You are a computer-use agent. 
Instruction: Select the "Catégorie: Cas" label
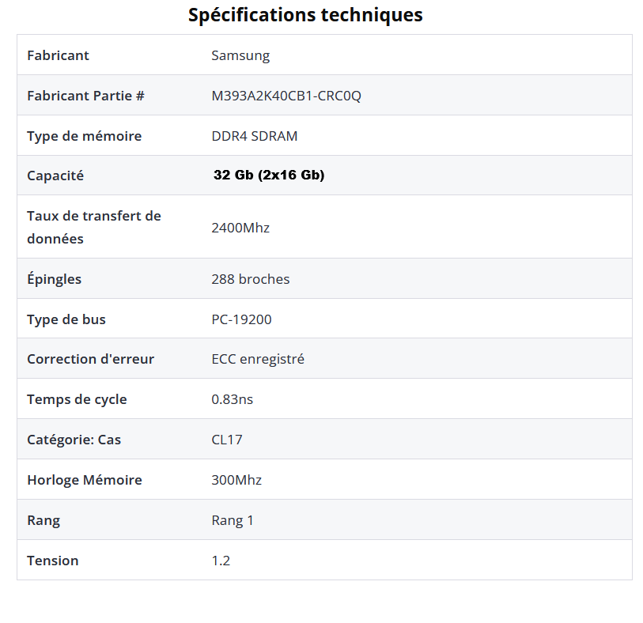click(x=74, y=440)
